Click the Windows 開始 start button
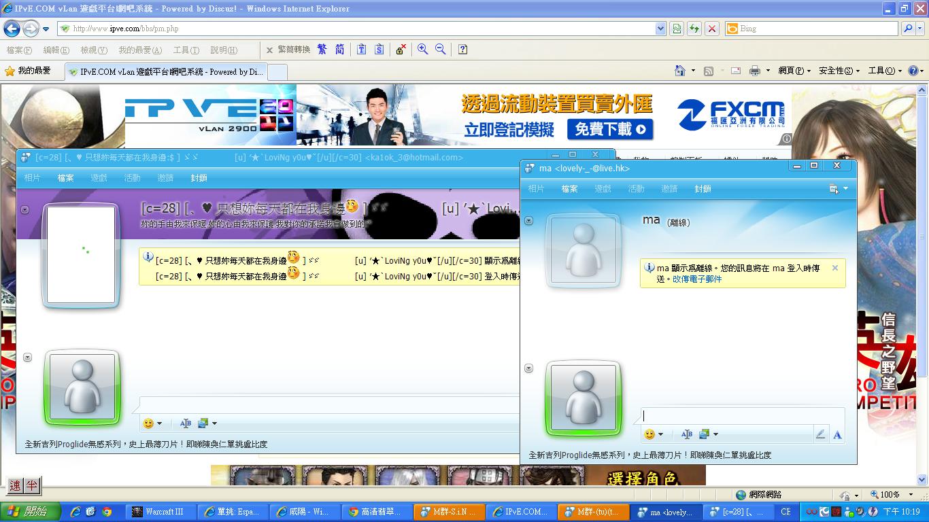 pos(30,512)
